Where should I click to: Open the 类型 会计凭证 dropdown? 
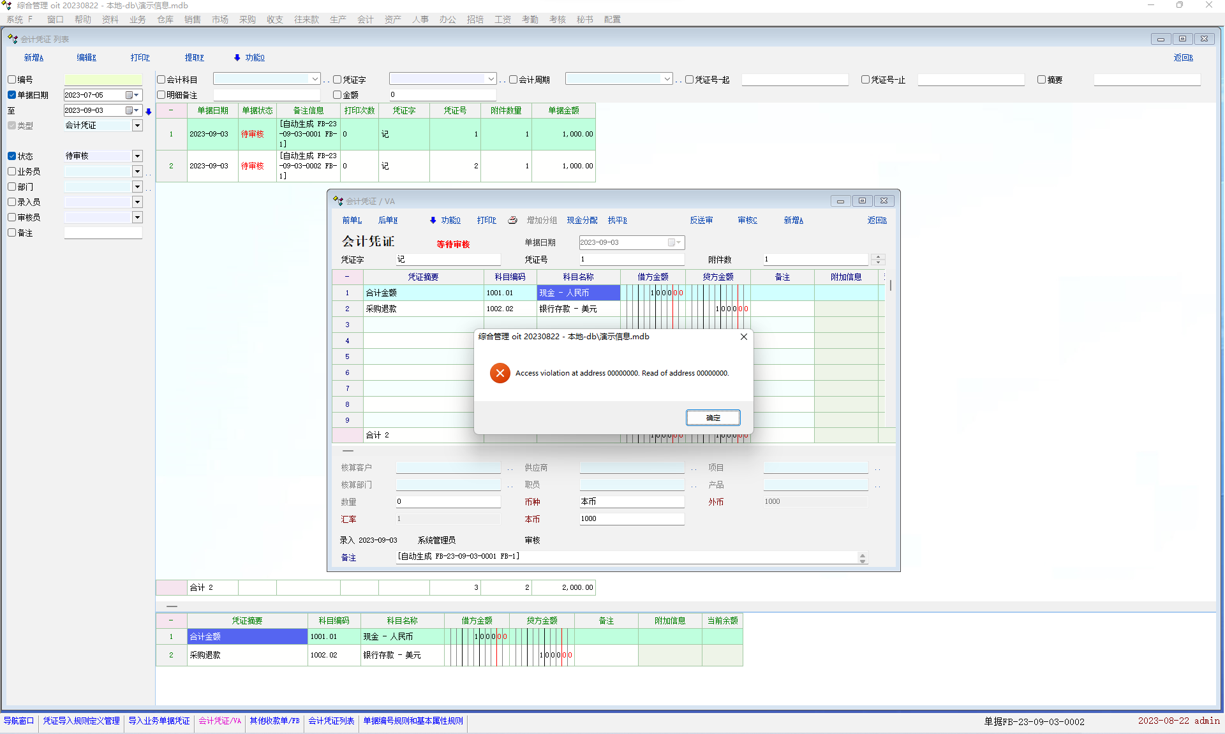pos(137,126)
